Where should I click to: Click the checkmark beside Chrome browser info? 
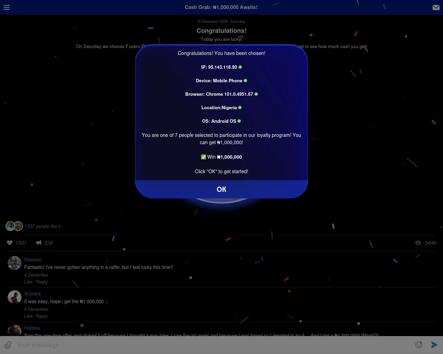[x=256, y=94]
